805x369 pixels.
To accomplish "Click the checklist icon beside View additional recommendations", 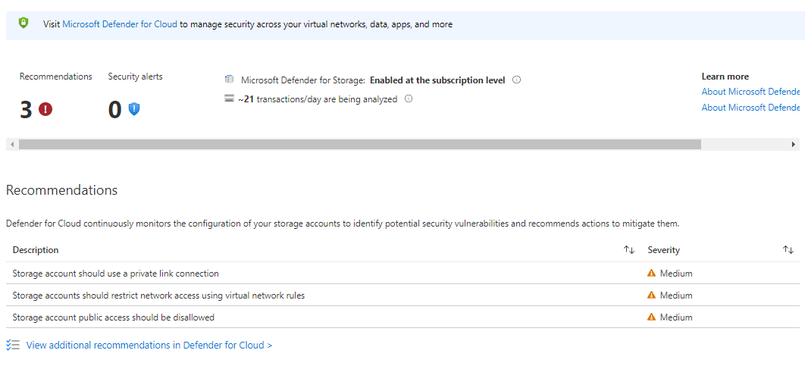I will tap(13, 345).
